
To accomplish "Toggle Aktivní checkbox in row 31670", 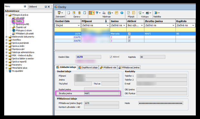I will click(x=129, y=41).
